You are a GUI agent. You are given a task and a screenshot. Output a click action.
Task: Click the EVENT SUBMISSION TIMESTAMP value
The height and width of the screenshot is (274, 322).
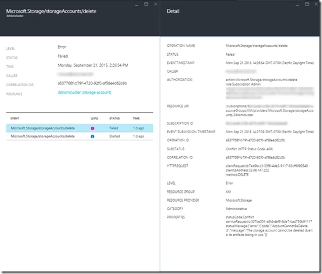click(x=269, y=132)
